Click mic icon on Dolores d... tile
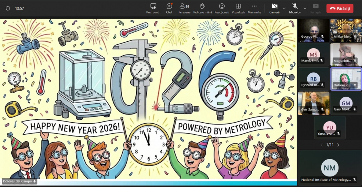This screenshot has height=187, width=362. click(x=355, y=85)
